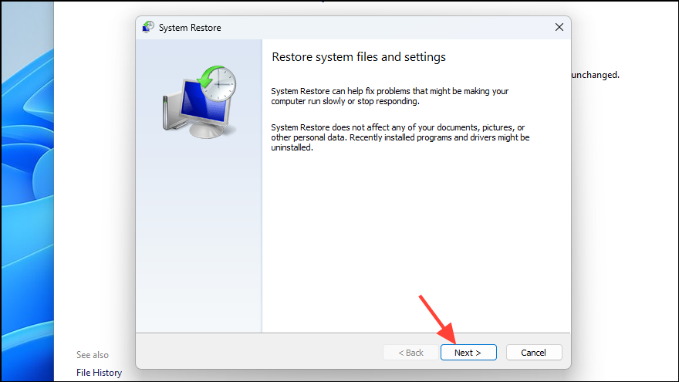Click the computer with clock restore illustration
Viewport: 679px width, 382px height.
pos(200,102)
